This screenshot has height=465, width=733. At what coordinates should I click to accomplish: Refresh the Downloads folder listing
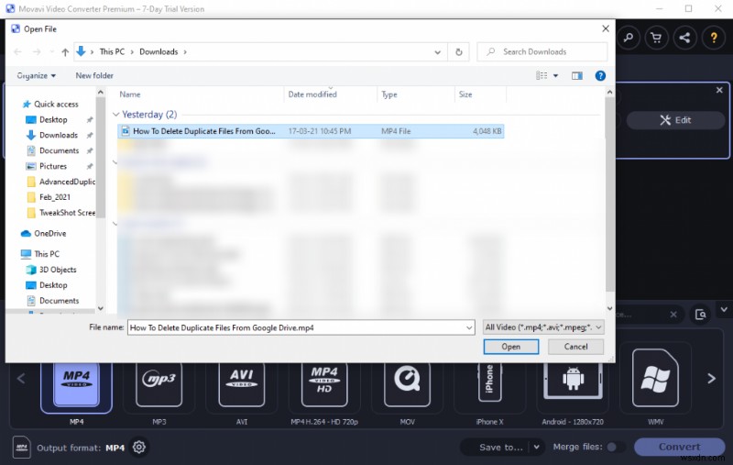(459, 52)
